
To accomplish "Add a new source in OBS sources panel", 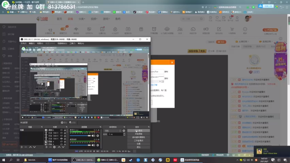I will click(x=46, y=147).
